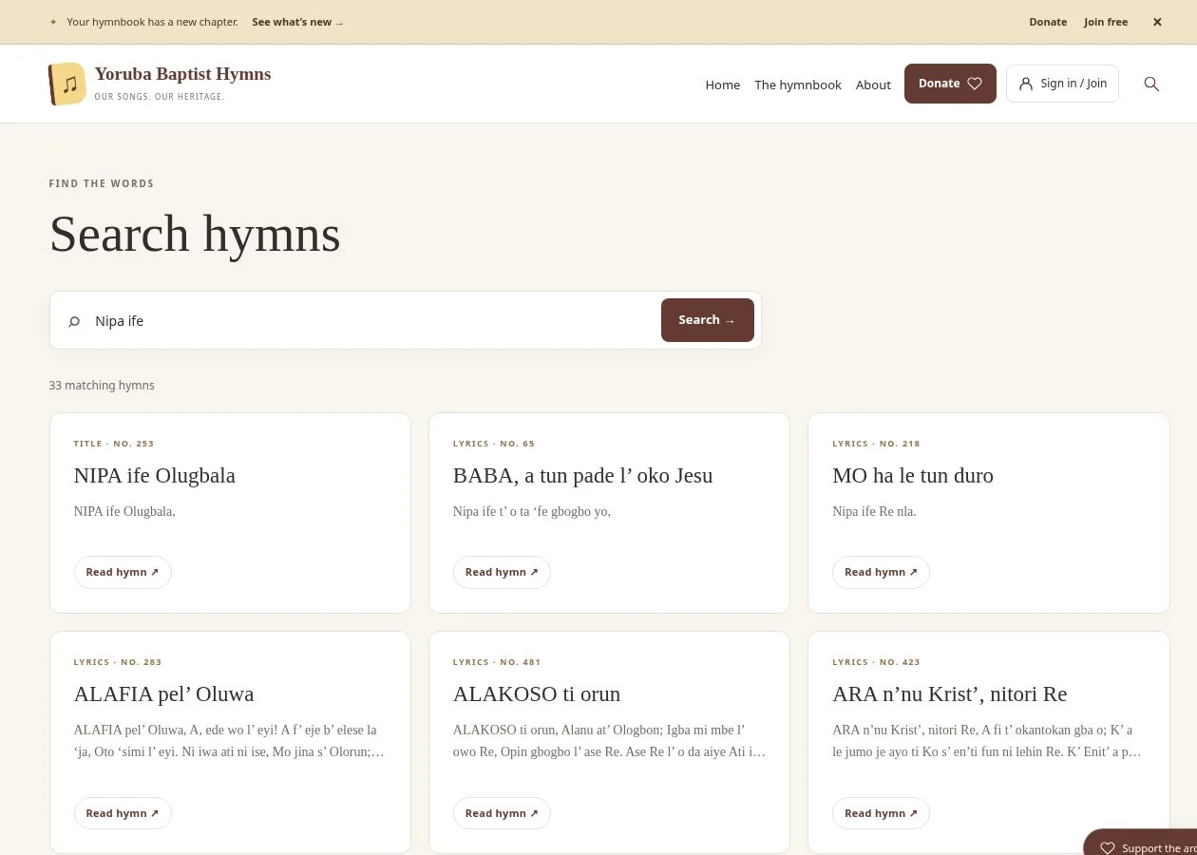The width and height of the screenshot is (1197, 855).
Task: Click the 33 matching hymns count
Action: [102, 386]
